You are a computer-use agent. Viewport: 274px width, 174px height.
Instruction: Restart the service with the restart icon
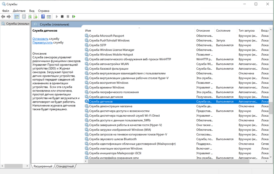point(74,17)
